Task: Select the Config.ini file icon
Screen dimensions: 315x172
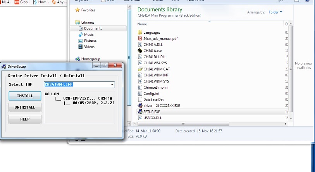Action: pos(140,93)
